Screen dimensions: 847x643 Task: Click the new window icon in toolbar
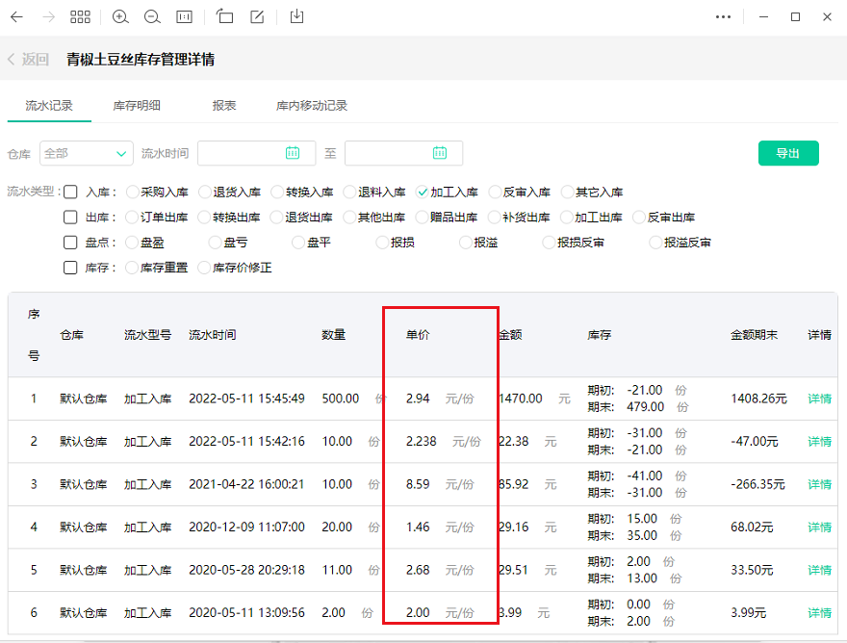tap(223, 16)
